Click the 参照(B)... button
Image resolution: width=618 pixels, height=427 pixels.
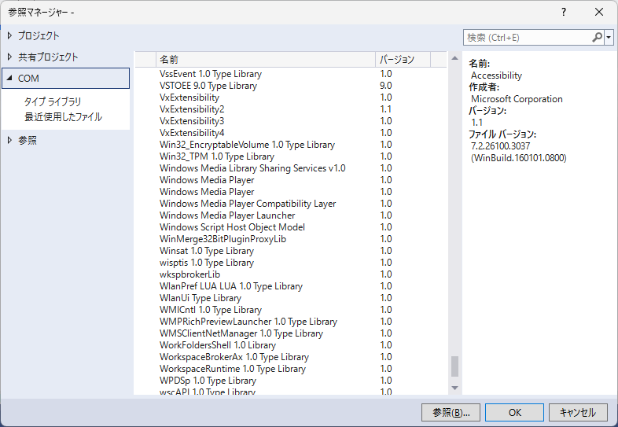(x=451, y=412)
